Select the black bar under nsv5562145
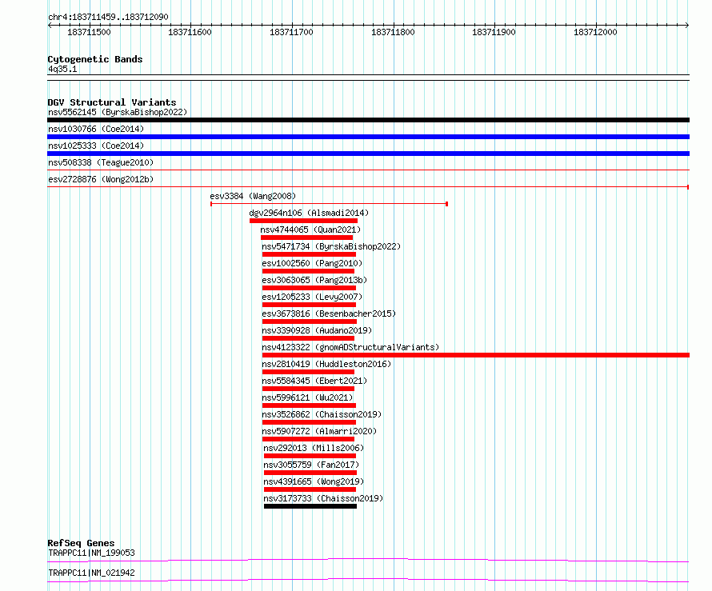Viewport: 712px width, 591px height. tap(368, 120)
